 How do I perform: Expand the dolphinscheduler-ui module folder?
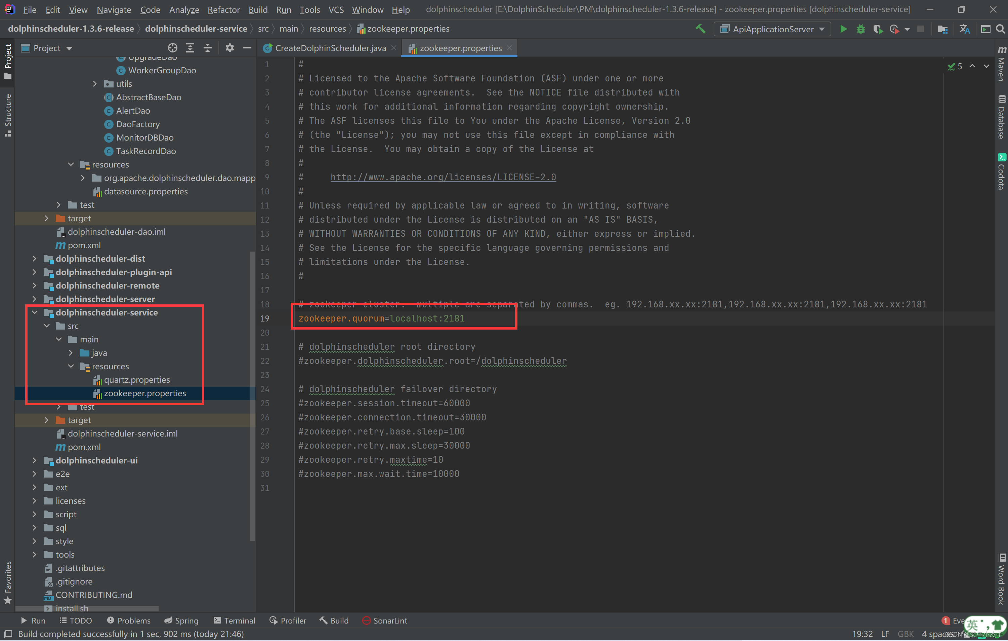click(34, 460)
